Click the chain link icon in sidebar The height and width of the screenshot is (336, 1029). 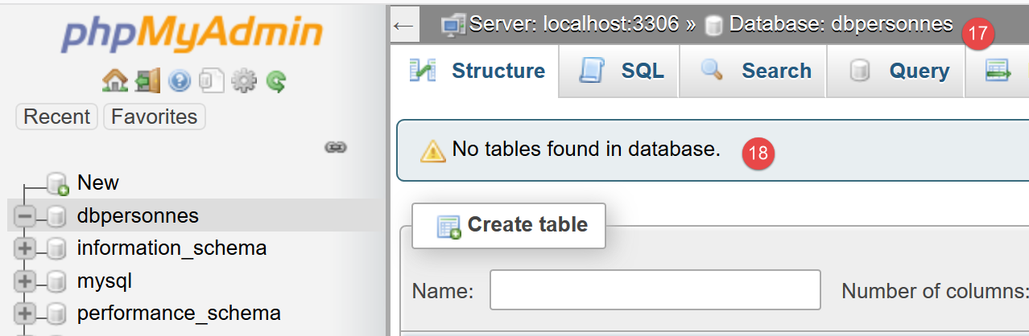click(335, 147)
